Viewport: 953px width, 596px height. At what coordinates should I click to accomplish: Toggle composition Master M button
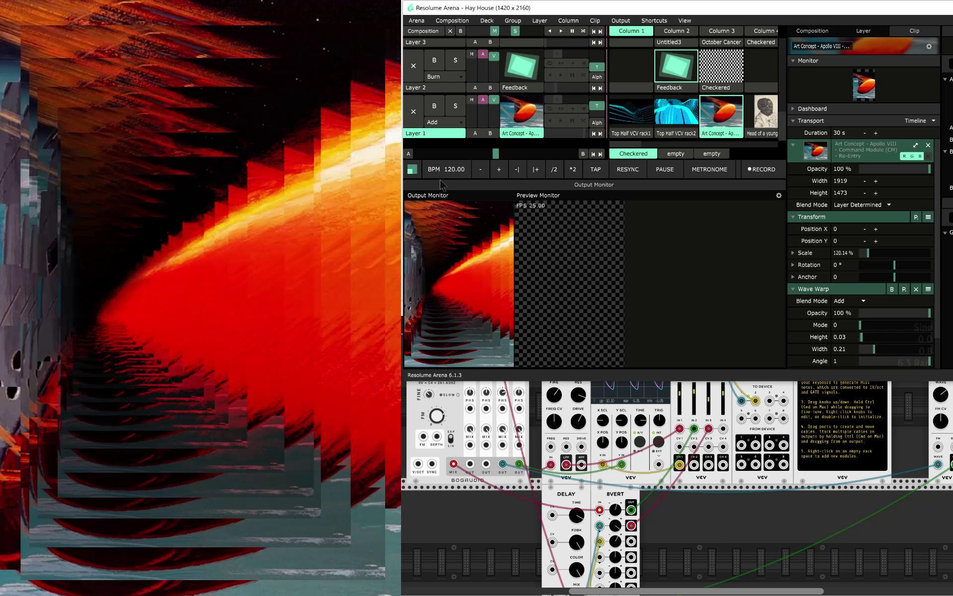(494, 31)
